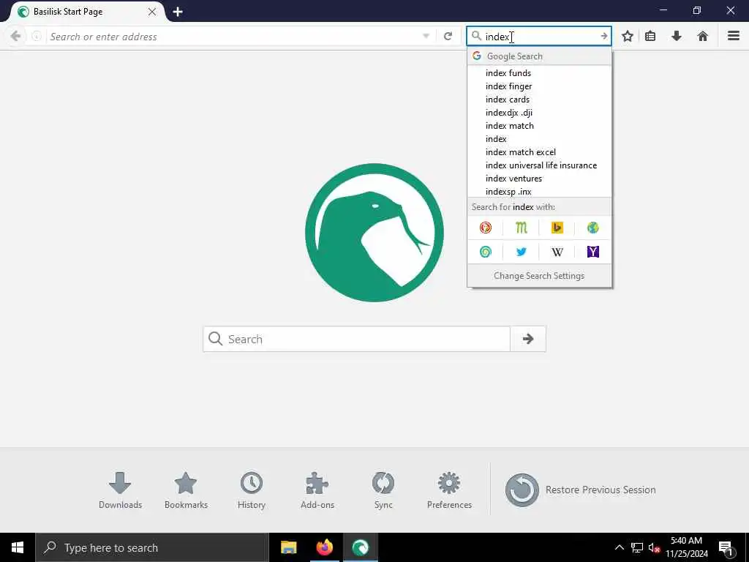Search with Bing engine icon

557,228
